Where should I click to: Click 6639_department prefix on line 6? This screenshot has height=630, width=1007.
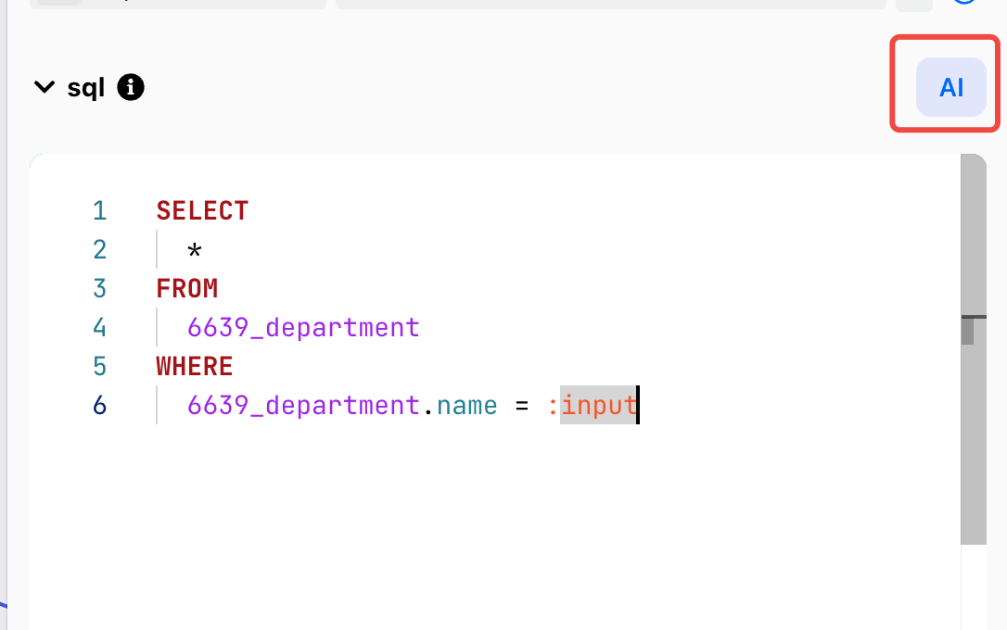303,406
